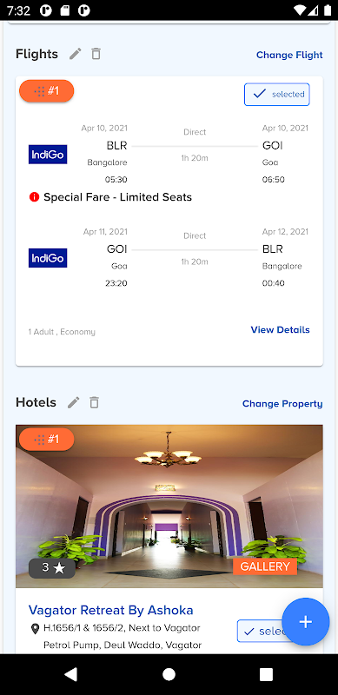
Task: Tap the Android back navigation icon
Action: click(x=71, y=674)
